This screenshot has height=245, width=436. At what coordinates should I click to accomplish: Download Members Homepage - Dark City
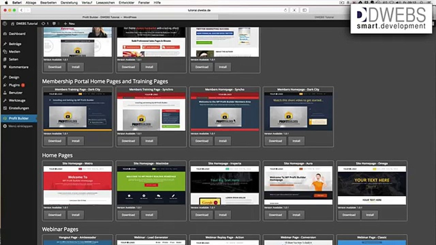coord(276,141)
